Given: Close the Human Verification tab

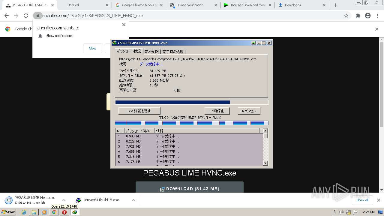Looking at the screenshot, I should point(216,5).
